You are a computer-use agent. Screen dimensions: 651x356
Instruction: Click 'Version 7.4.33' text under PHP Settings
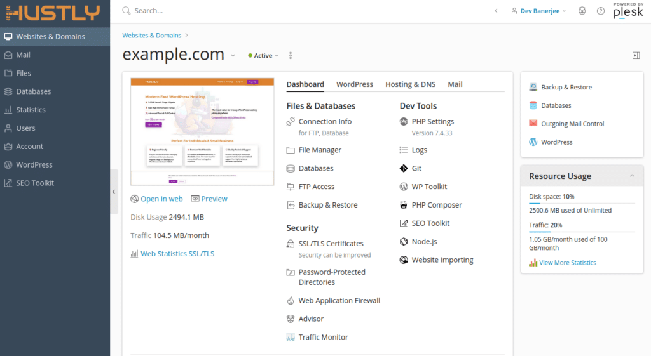432,133
